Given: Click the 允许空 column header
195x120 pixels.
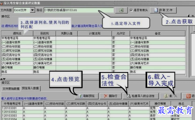Looking at the screenshot, I should pos(121,33).
